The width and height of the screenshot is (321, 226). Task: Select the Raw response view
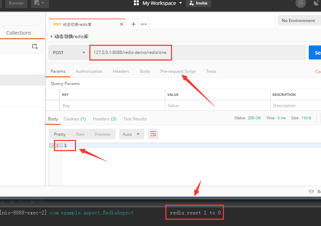click(x=80, y=134)
